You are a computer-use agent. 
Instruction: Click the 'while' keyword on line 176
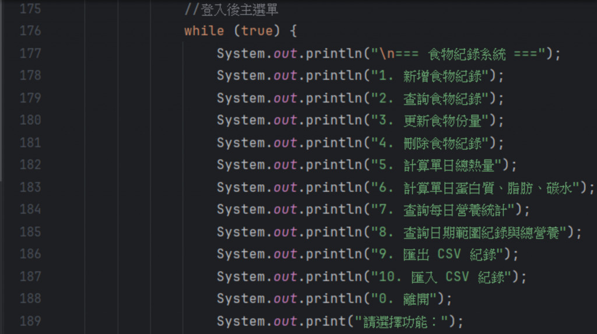(x=204, y=31)
